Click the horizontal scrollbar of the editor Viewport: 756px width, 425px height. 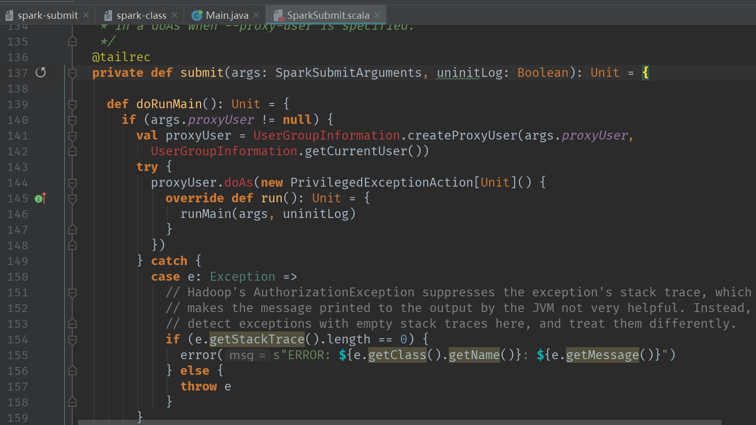click(x=399, y=422)
